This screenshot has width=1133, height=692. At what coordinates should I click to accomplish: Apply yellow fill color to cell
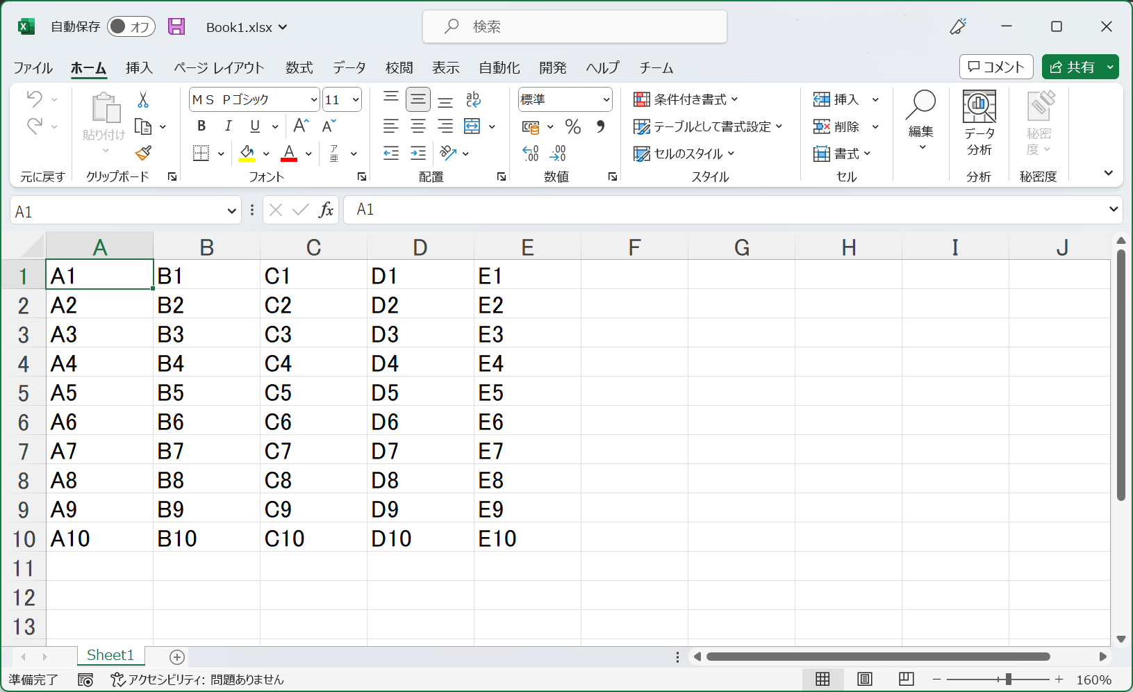247,153
